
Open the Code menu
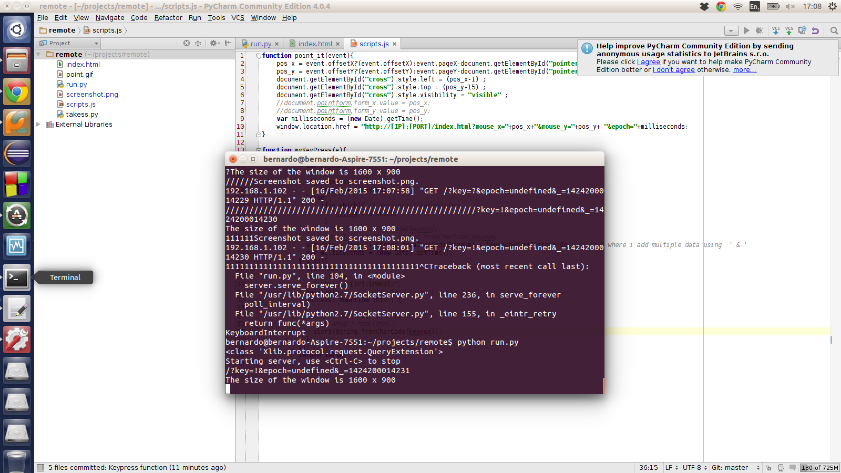139,17
